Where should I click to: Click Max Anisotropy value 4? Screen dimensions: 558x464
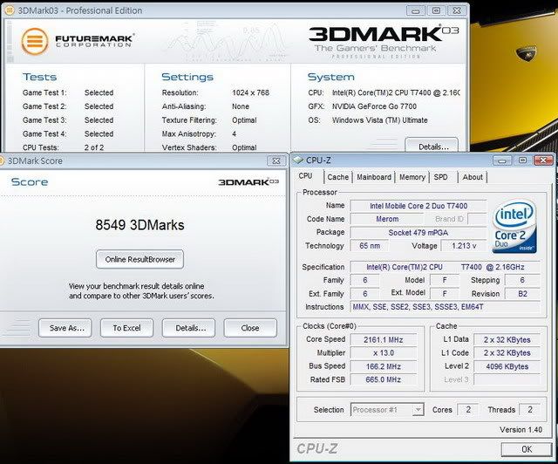pyautogui.click(x=235, y=134)
